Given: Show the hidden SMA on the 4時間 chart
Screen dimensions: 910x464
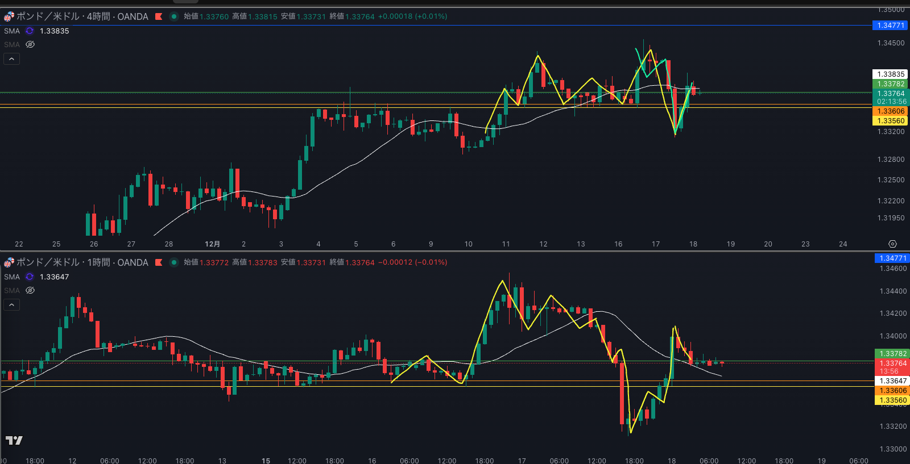Looking at the screenshot, I should [30, 44].
